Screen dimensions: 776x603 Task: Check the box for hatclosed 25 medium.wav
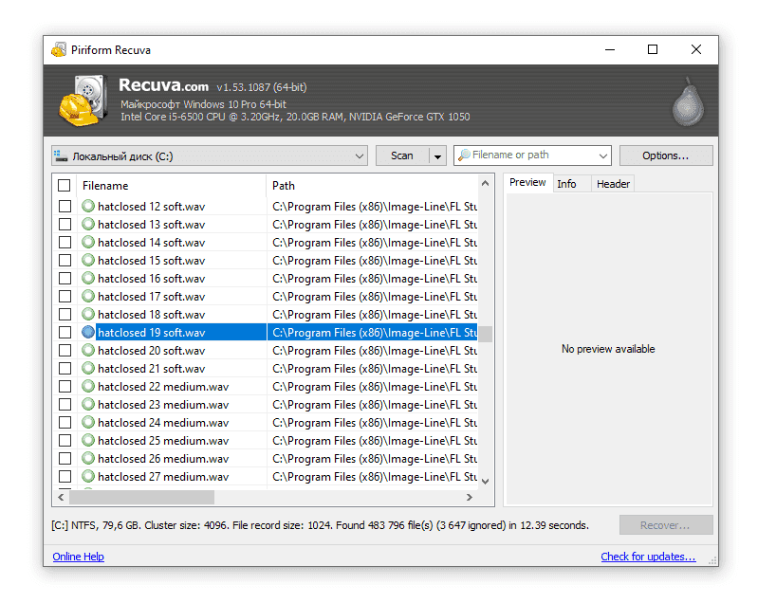(x=65, y=441)
